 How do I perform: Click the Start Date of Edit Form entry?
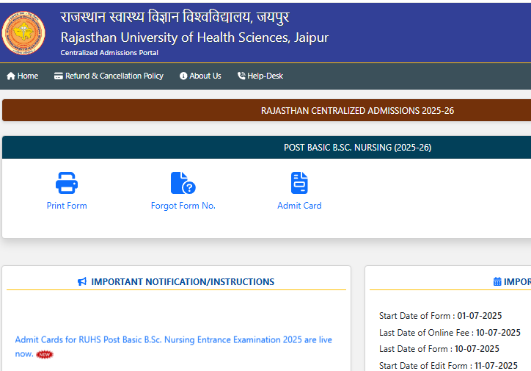448,366
